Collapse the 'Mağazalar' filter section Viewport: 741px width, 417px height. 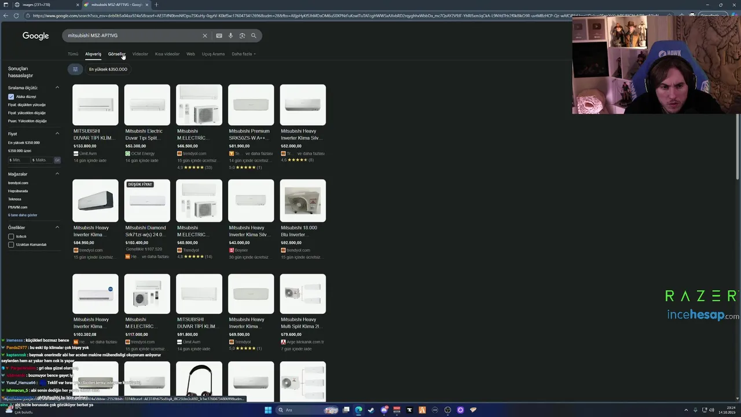tap(57, 174)
